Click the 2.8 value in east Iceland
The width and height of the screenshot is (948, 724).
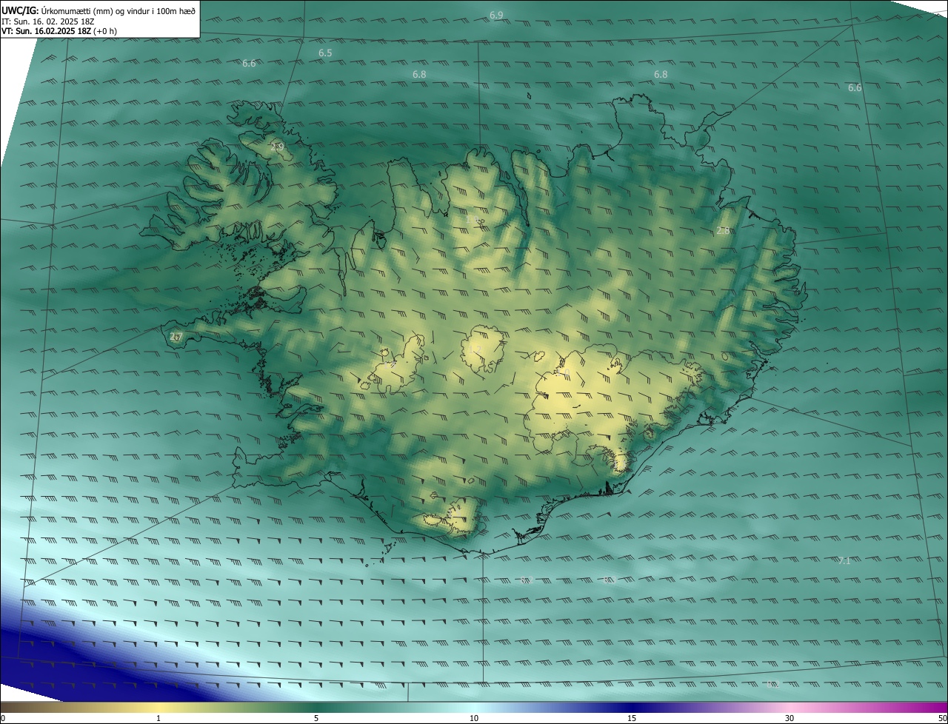click(x=723, y=231)
